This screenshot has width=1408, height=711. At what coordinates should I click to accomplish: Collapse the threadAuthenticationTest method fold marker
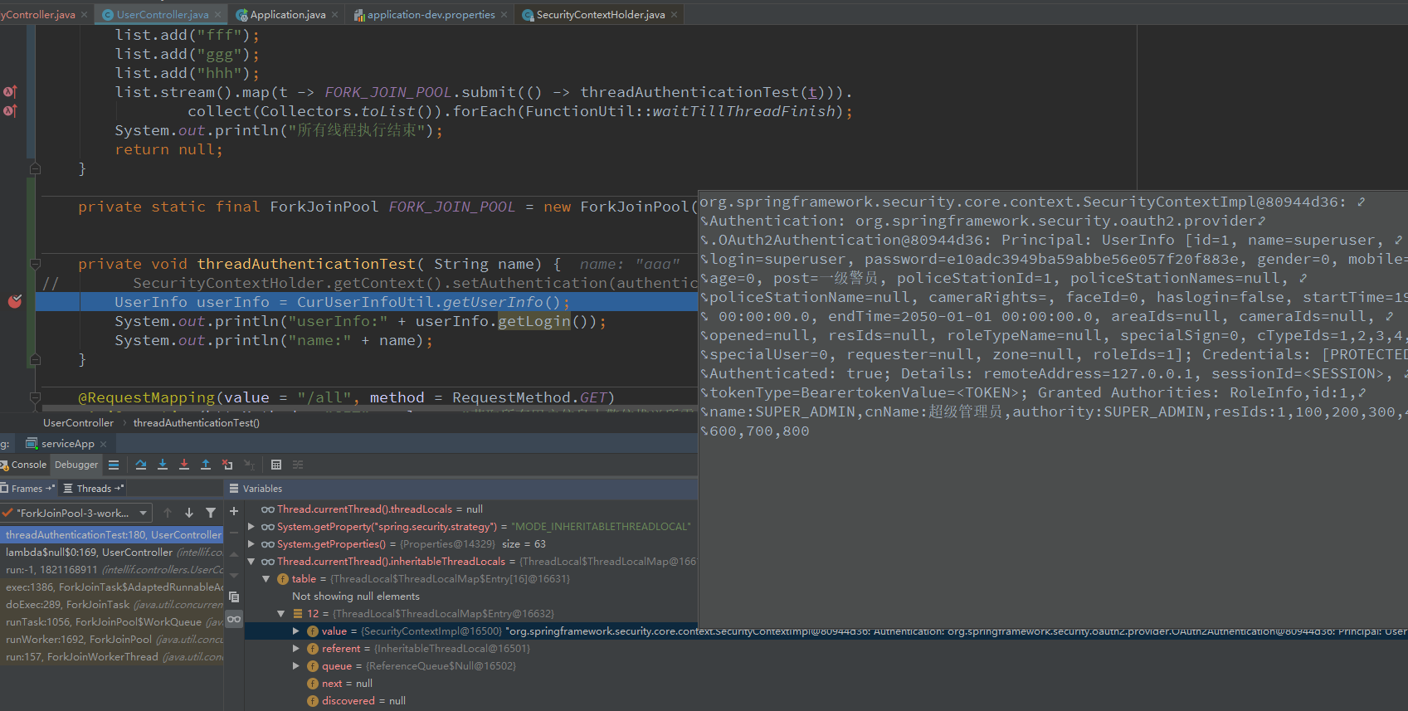tap(35, 264)
